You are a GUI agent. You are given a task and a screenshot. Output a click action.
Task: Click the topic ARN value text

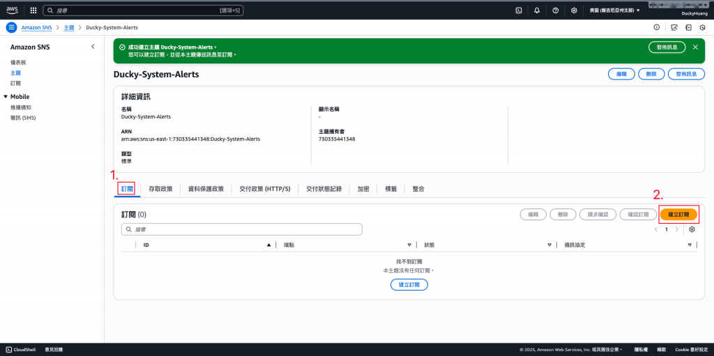191,139
